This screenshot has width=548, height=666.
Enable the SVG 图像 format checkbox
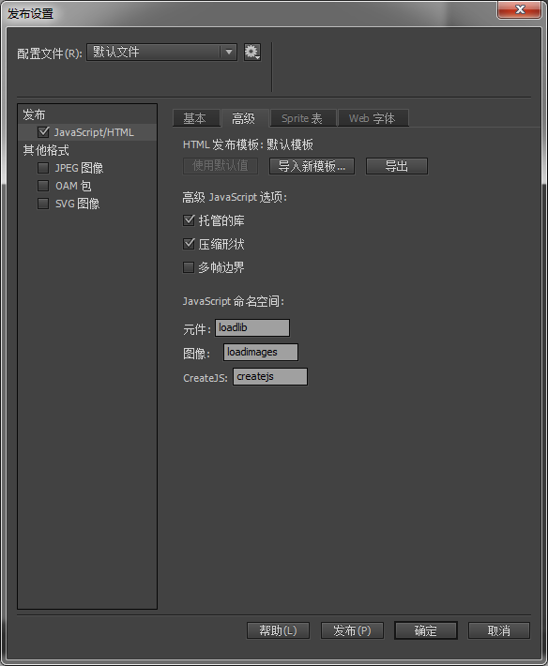pos(43,204)
